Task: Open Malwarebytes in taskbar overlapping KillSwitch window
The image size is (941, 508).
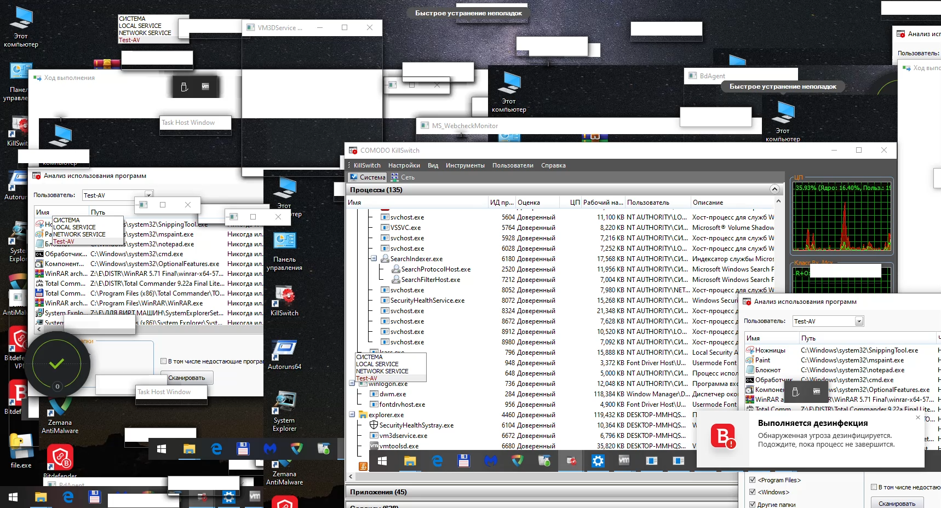Action: [x=491, y=461]
